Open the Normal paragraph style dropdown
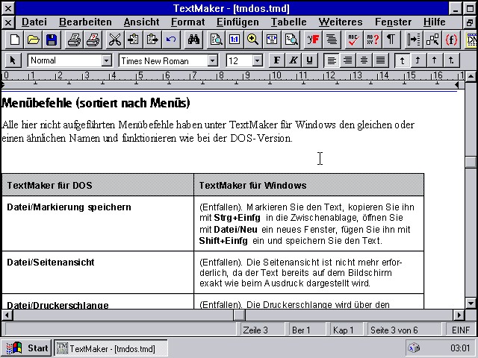Image resolution: width=478 pixels, height=358 pixels. point(106,60)
